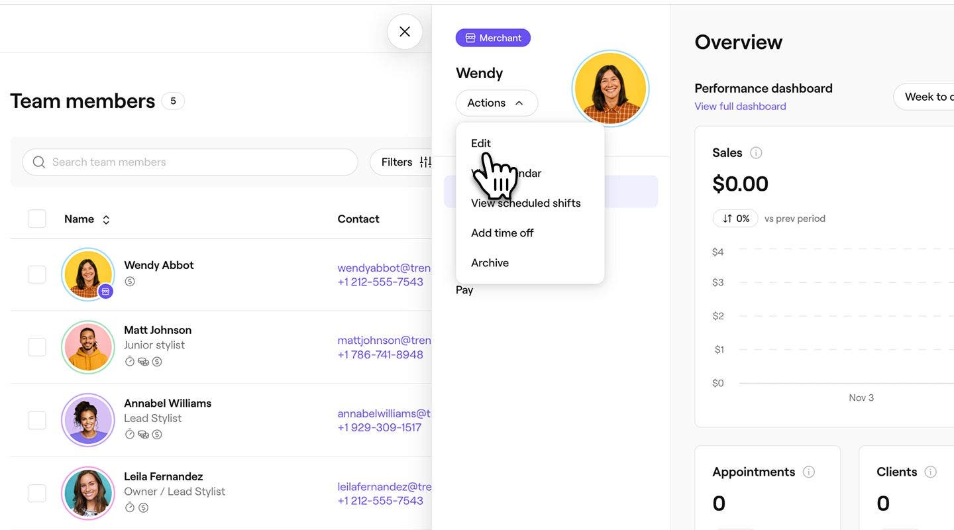This screenshot has width=954, height=530.
Task: Open the Week to date period dropdown
Action: pos(927,97)
